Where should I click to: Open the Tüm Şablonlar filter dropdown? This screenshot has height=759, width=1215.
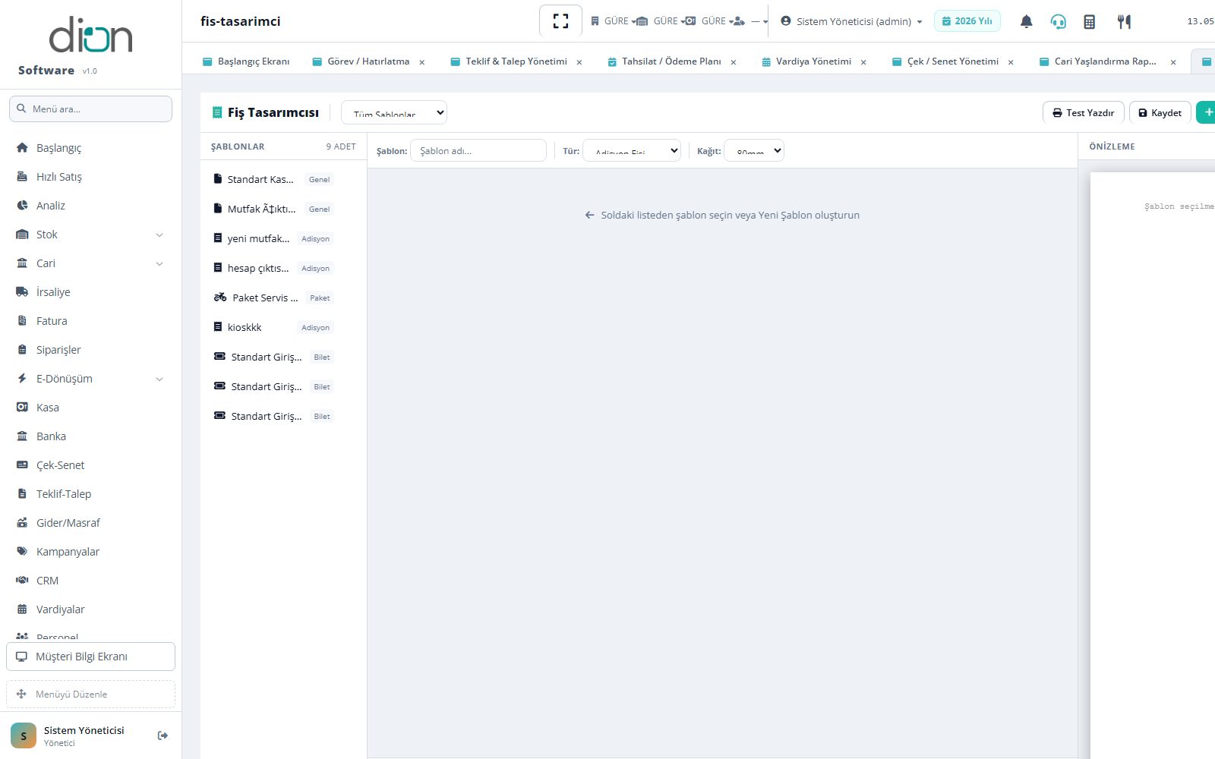click(x=394, y=112)
